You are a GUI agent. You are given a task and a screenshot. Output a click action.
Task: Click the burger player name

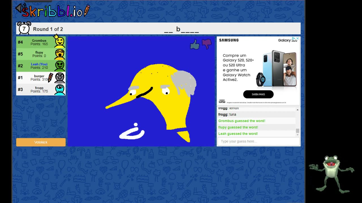click(x=39, y=76)
